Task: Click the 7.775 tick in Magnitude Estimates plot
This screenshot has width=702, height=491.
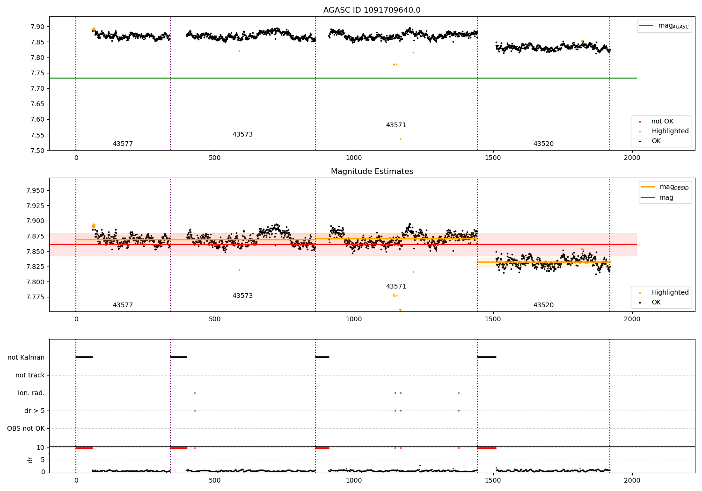Action: pos(35,297)
